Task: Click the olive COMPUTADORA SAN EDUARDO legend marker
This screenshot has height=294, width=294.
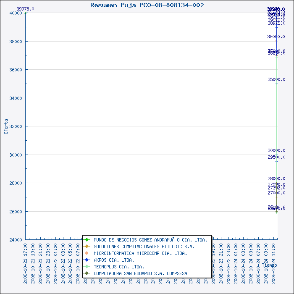Action: point(87,273)
